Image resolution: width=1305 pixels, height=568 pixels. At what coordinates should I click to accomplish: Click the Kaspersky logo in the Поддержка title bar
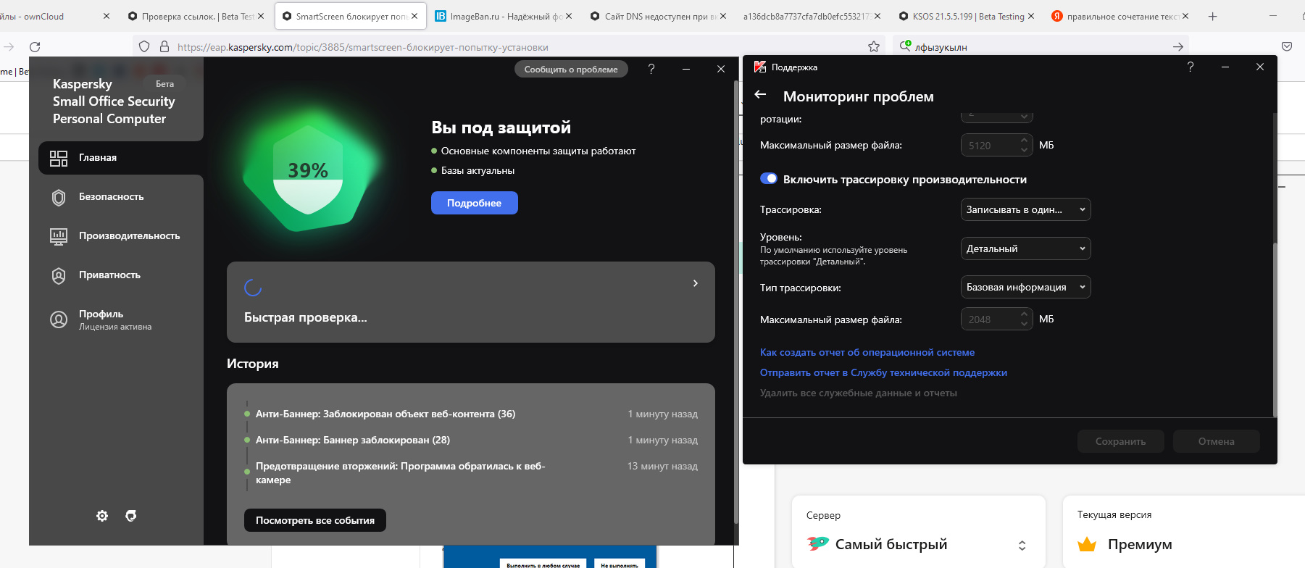click(760, 67)
